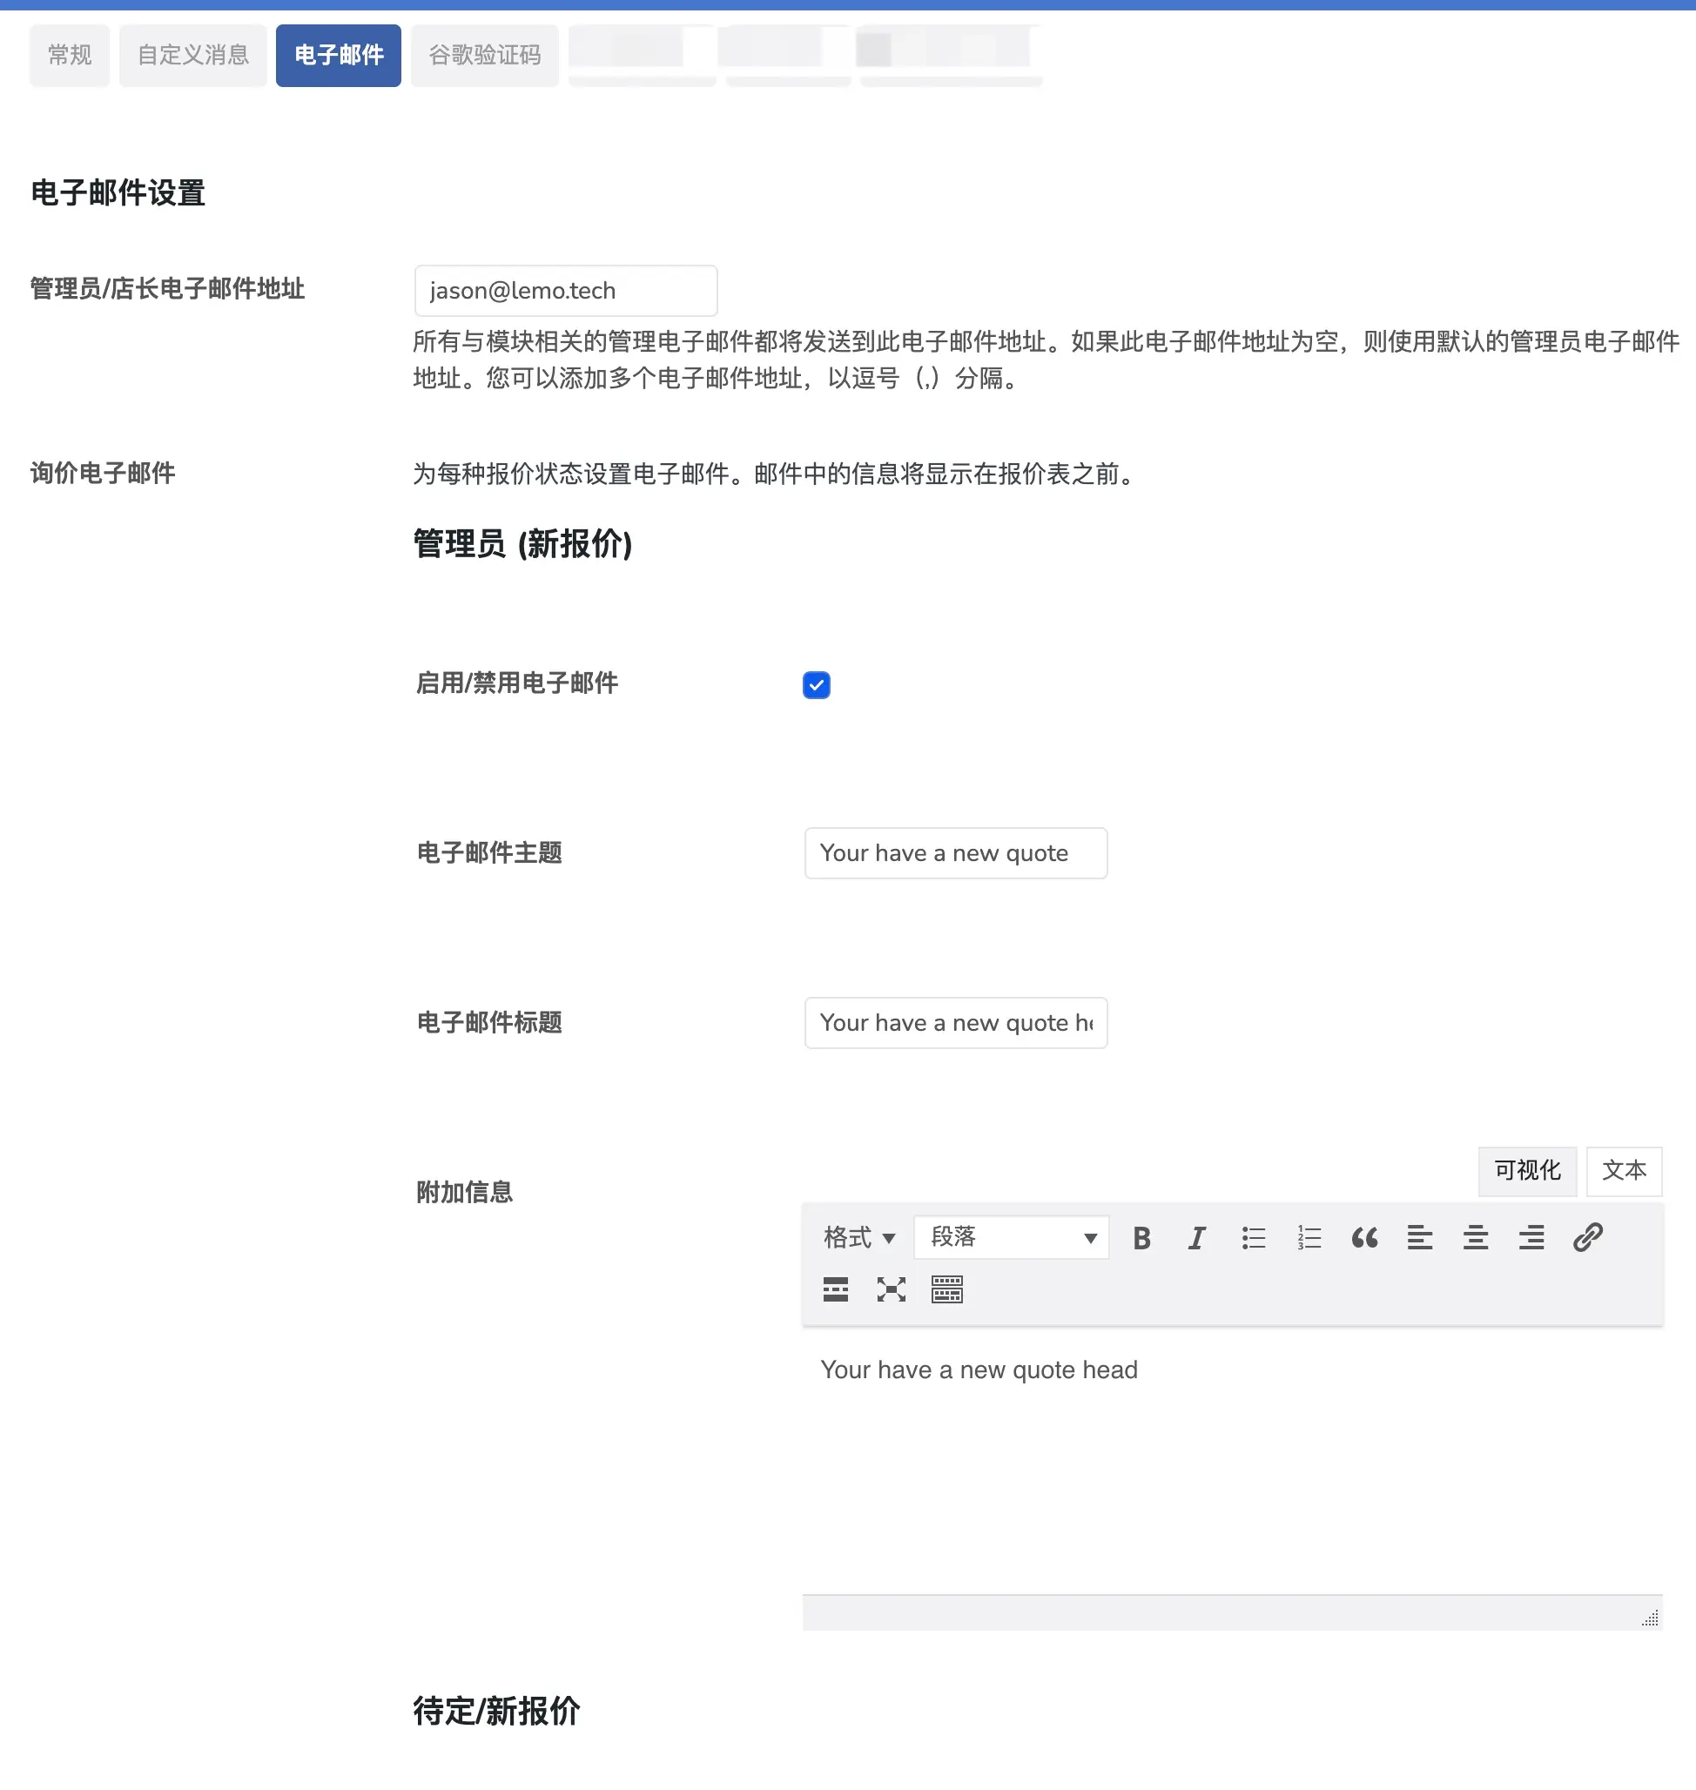This screenshot has width=1696, height=1790.
Task: Align text right in editor
Action: 1531,1238
